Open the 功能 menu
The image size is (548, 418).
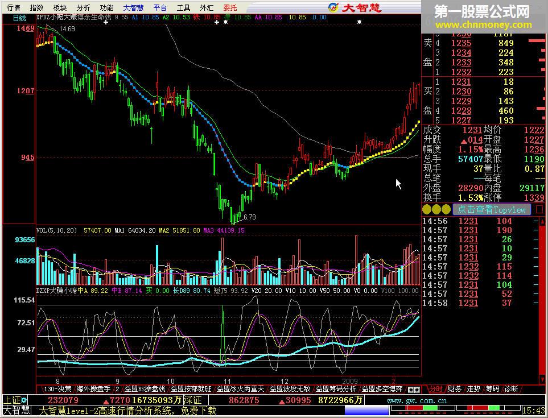[x=106, y=7]
